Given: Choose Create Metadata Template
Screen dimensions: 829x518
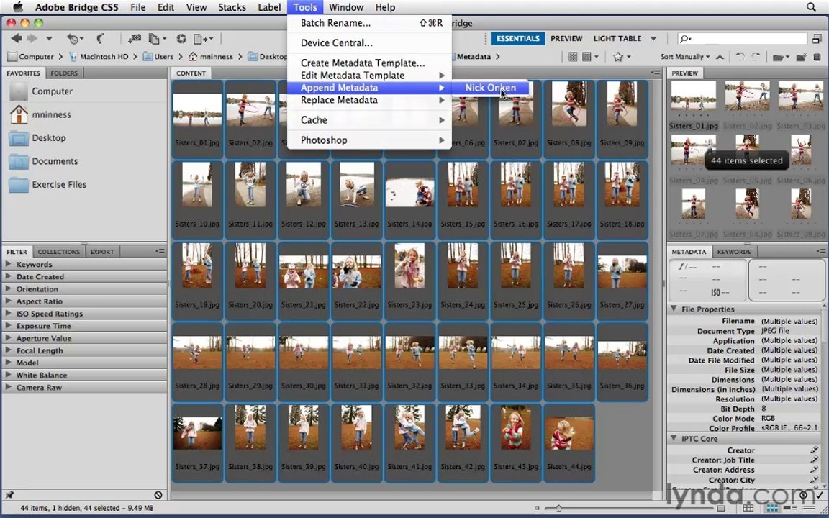Looking at the screenshot, I should (x=370, y=63).
